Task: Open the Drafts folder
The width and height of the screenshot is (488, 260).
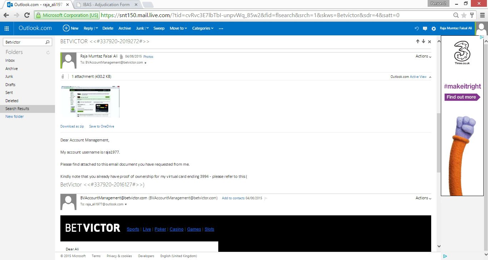Action: click(10, 85)
